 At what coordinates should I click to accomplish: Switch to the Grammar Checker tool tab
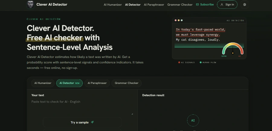click(x=126, y=83)
